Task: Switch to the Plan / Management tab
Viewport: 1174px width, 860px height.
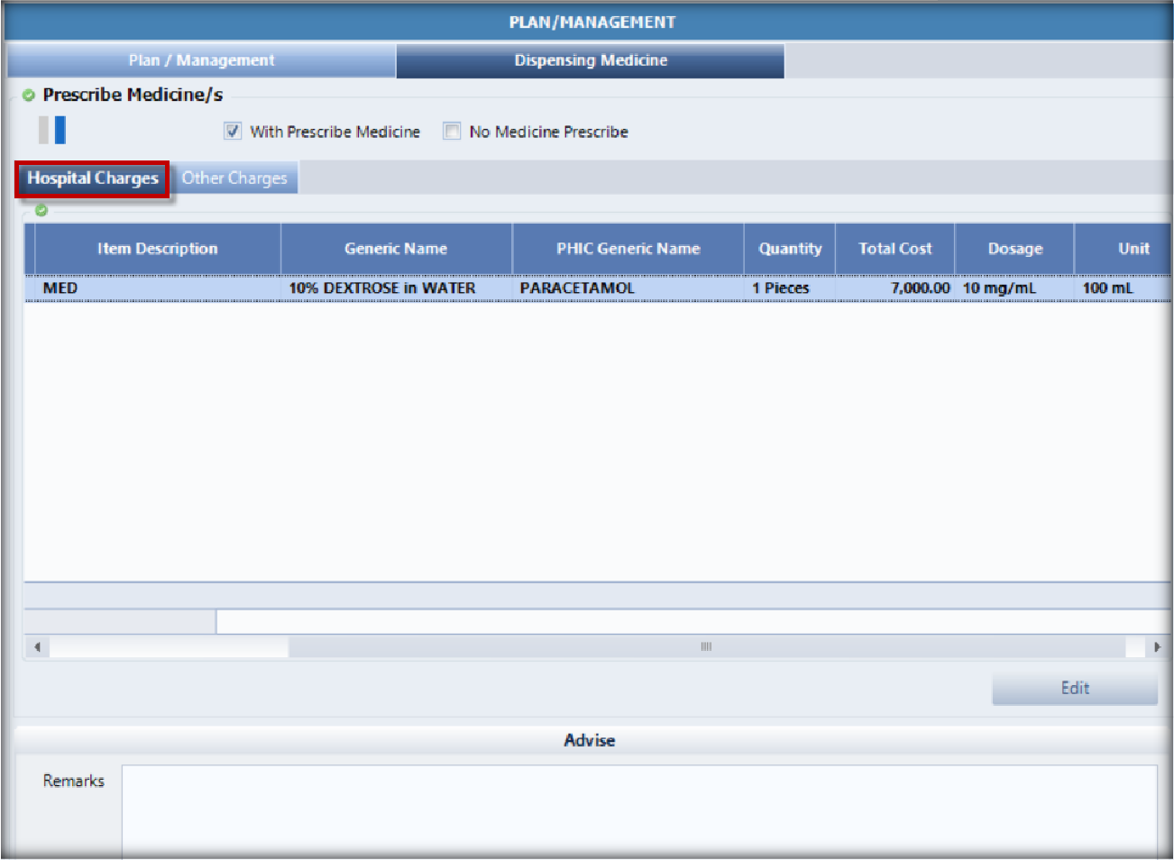Action: (x=201, y=60)
